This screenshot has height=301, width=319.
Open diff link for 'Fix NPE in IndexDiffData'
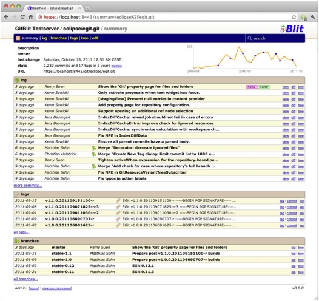(294, 136)
